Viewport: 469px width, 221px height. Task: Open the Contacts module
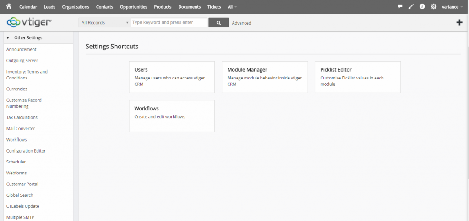pyautogui.click(x=105, y=7)
